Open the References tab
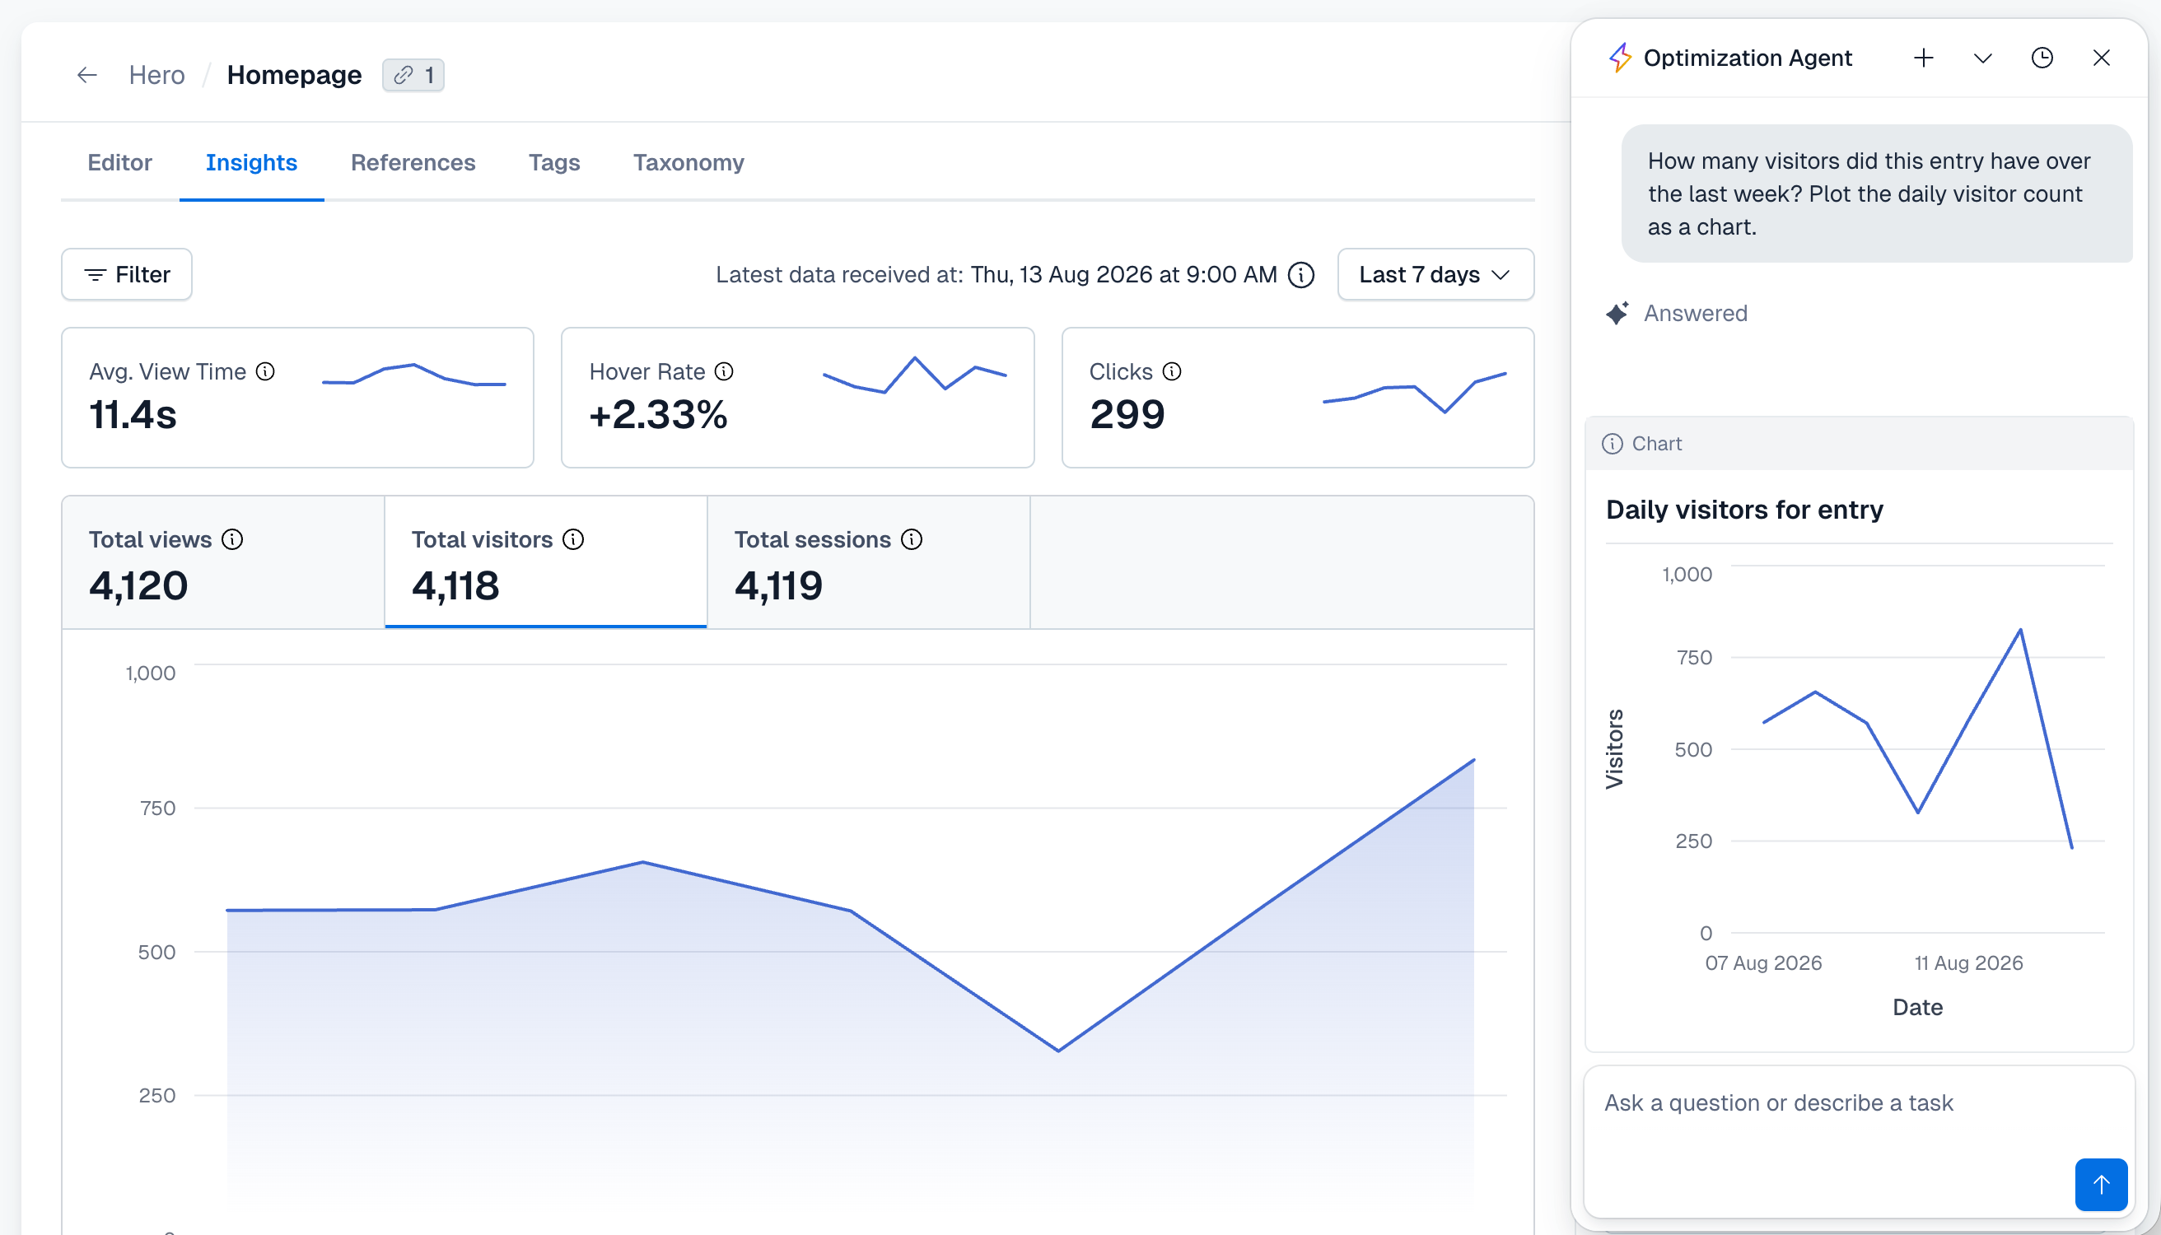 (413, 162)
